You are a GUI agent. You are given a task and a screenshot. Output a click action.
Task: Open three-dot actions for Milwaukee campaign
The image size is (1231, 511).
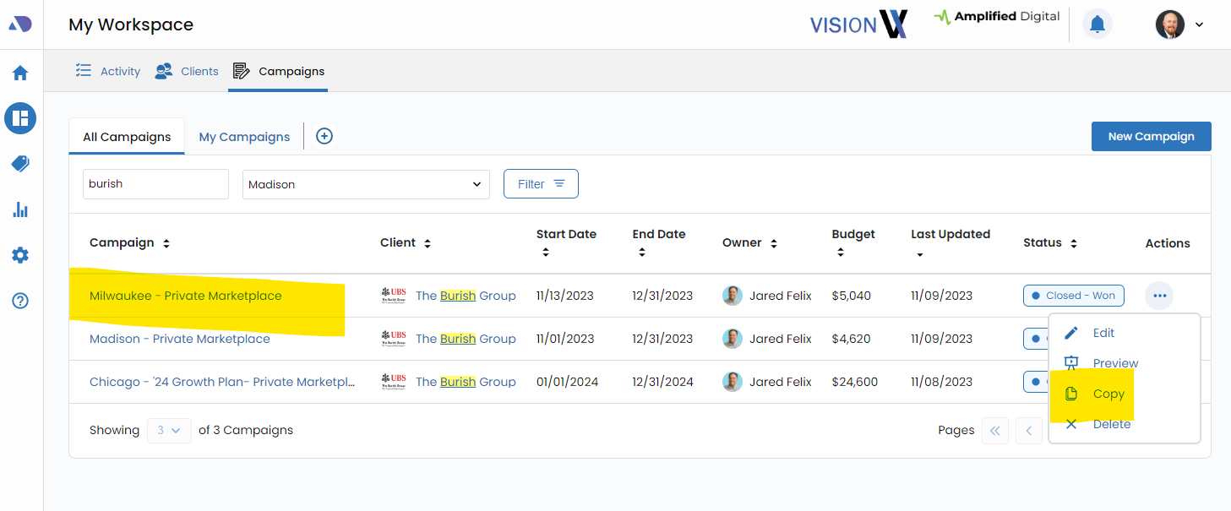1159,296
